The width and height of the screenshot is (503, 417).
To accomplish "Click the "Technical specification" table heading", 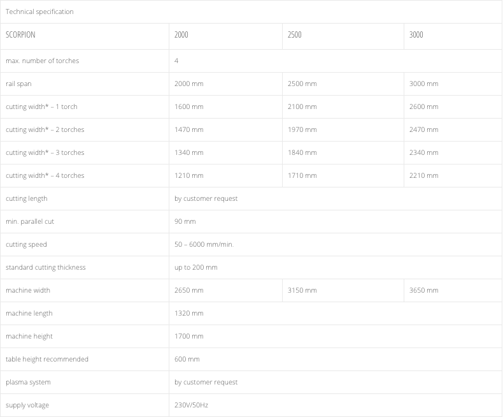I will 39,11.
